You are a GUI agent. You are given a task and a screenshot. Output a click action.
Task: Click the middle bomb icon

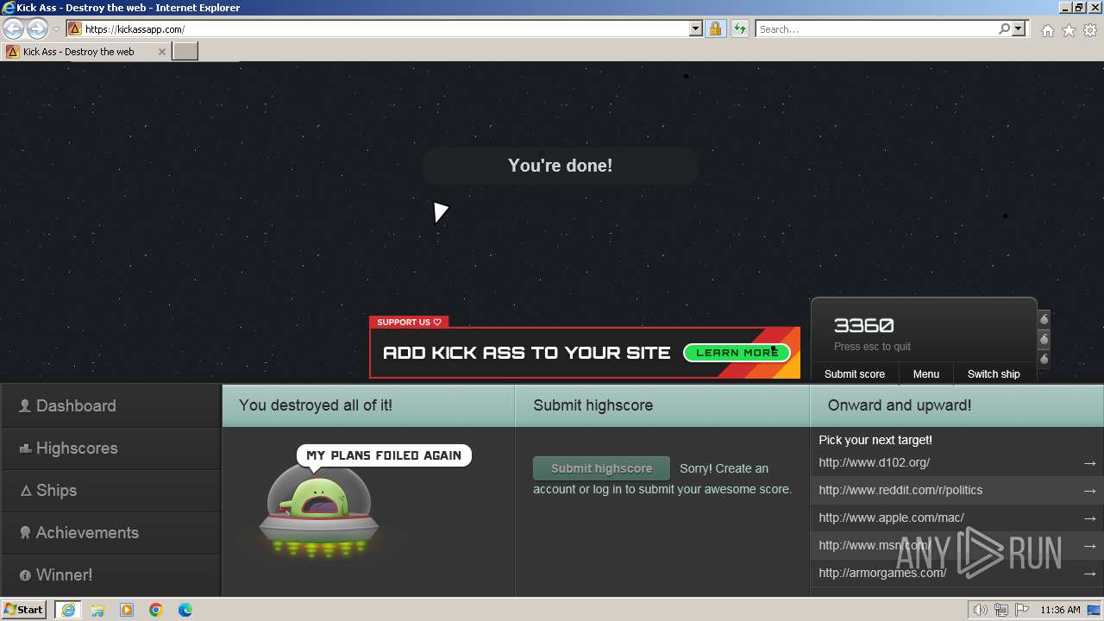[x=1044, y=339]
